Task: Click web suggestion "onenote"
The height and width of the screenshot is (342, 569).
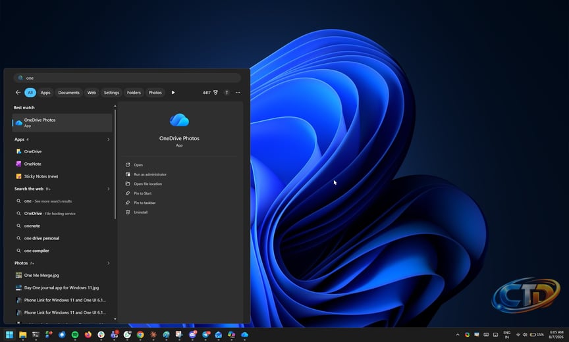Action: pyautogui.click(x=62, y=226)
